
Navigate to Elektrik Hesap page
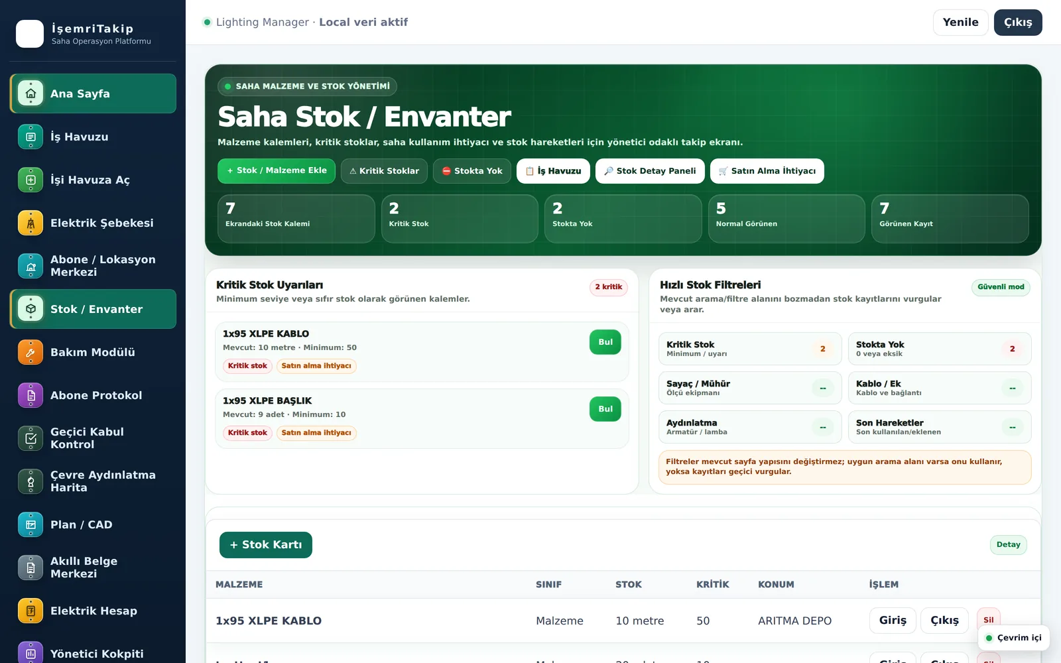(93, 611)
